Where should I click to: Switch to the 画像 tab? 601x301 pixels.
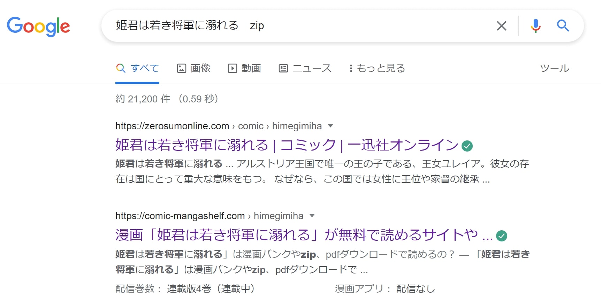point(194,68)
